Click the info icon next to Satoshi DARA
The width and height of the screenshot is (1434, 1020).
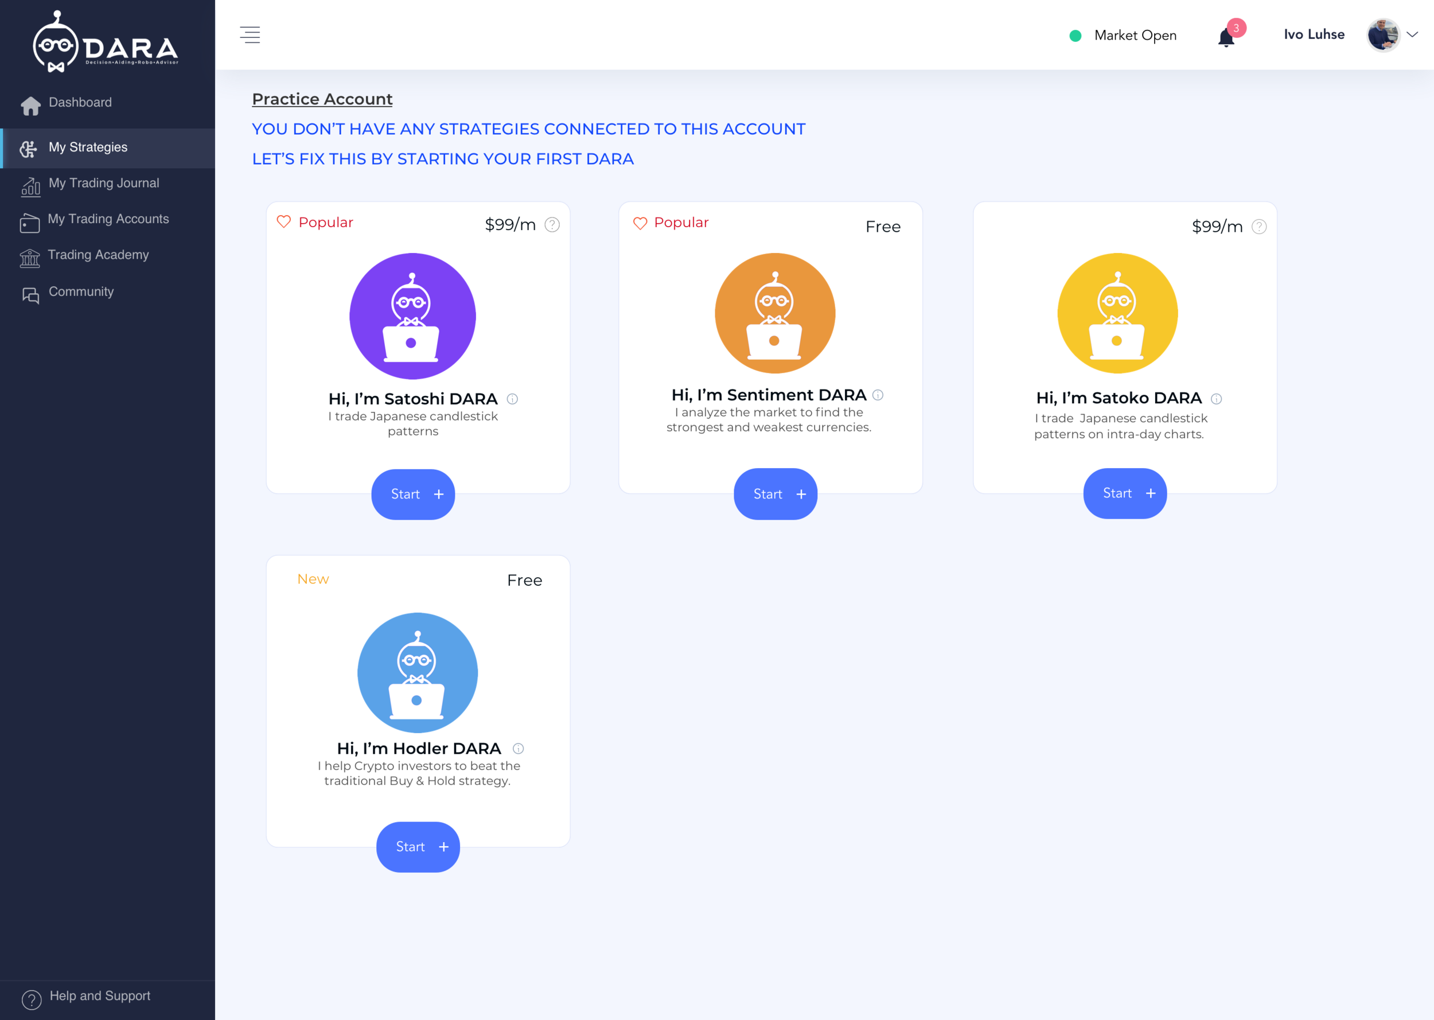[512, 399]
